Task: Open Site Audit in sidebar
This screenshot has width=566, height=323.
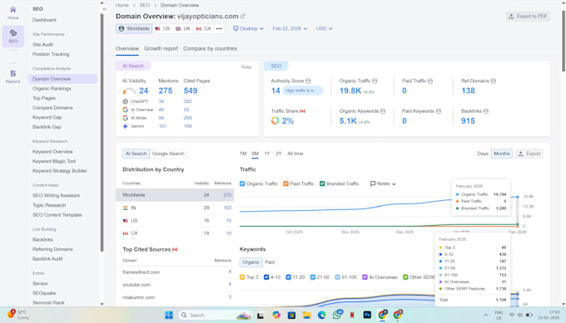Action: (43, 45)
